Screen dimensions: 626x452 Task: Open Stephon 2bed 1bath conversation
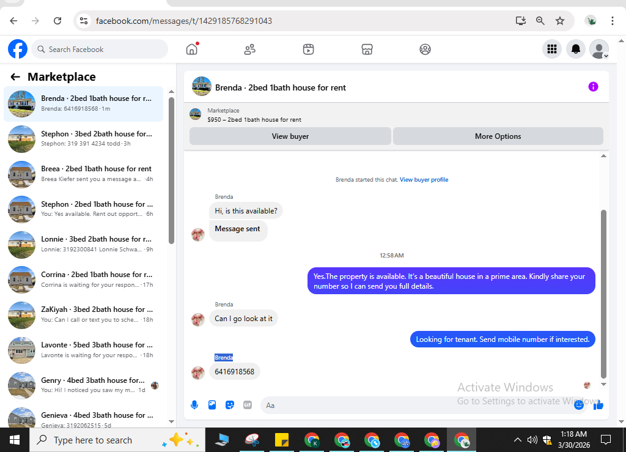pos(83,209)
